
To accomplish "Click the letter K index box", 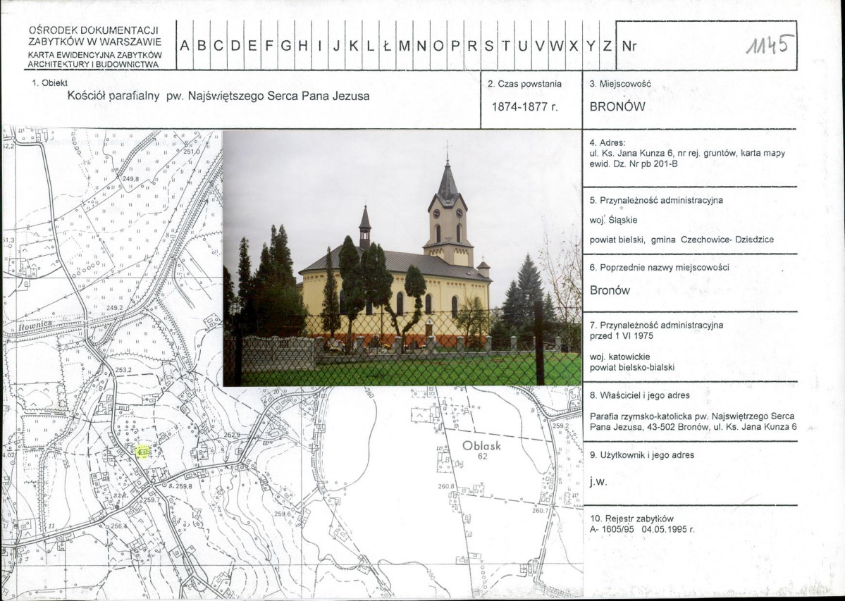I will [x=353, y=47].
